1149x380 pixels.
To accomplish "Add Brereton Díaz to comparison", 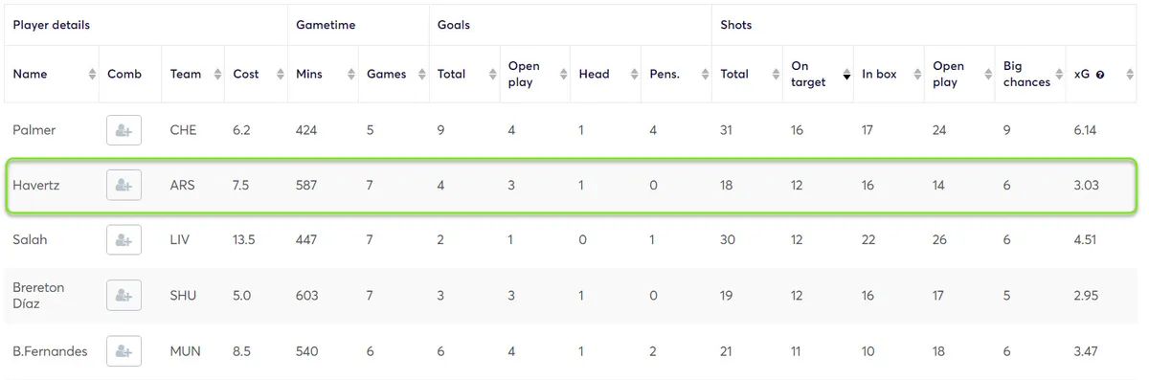I will pyautogui.click(x=124, y=296).
